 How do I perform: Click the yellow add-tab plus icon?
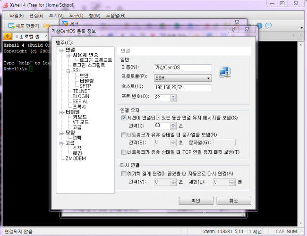8,36
